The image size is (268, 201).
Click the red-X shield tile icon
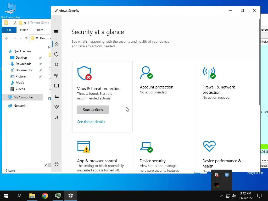point(85,73)
